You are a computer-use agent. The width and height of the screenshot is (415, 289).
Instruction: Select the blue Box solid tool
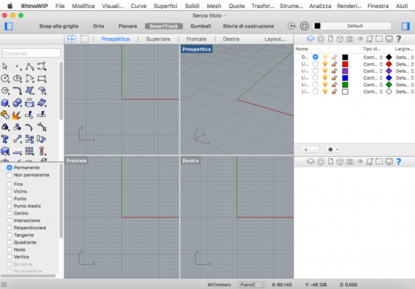(x=5, y=103)
